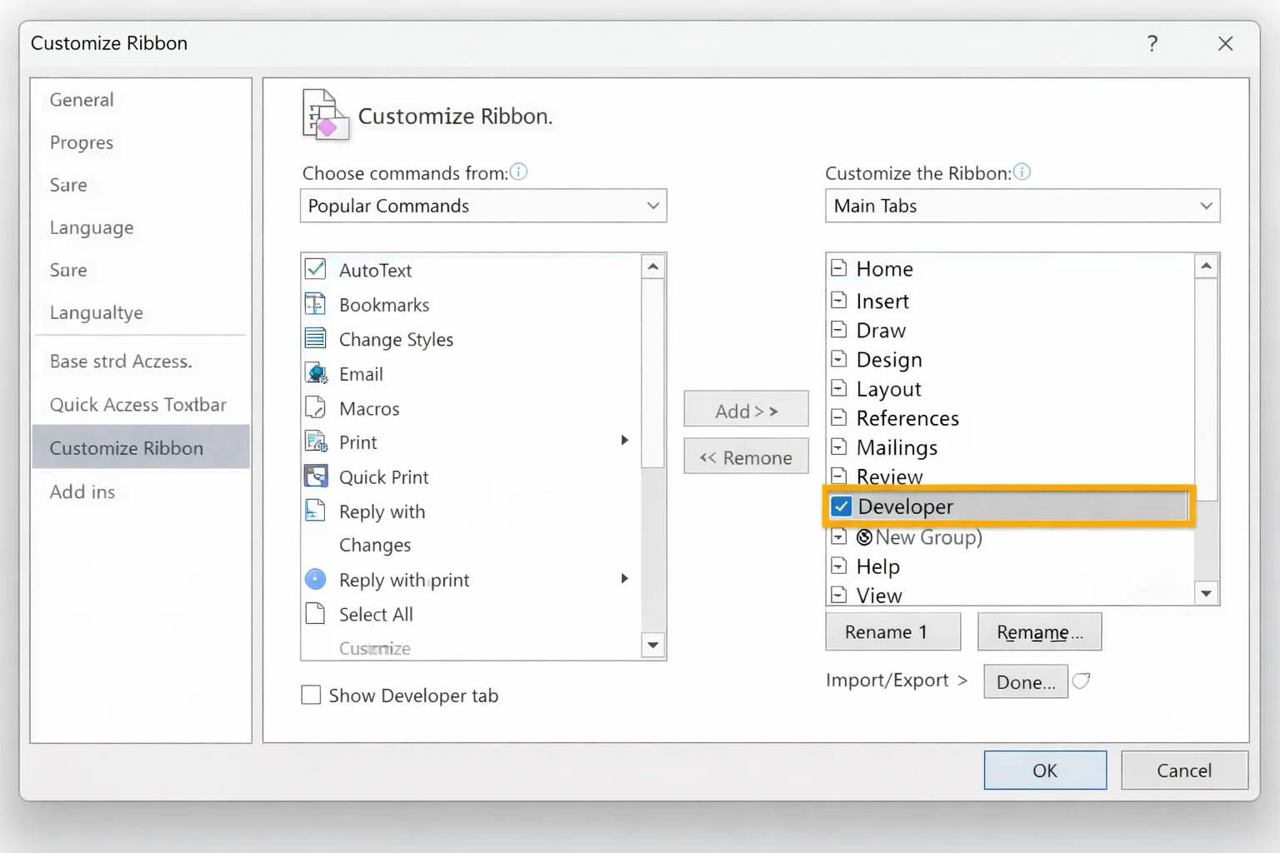Click the << Remone button
The width and height of the screenshot is (1280, 853).
click(746, 456)
